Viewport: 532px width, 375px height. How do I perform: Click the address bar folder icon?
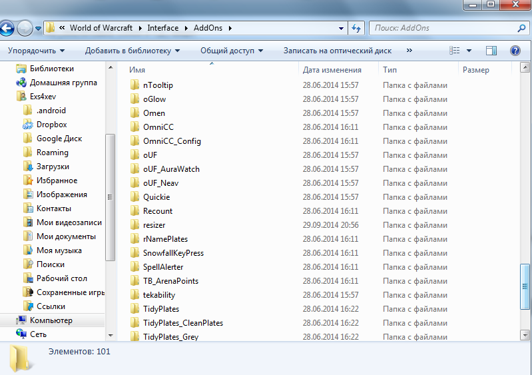coord(50,28)
